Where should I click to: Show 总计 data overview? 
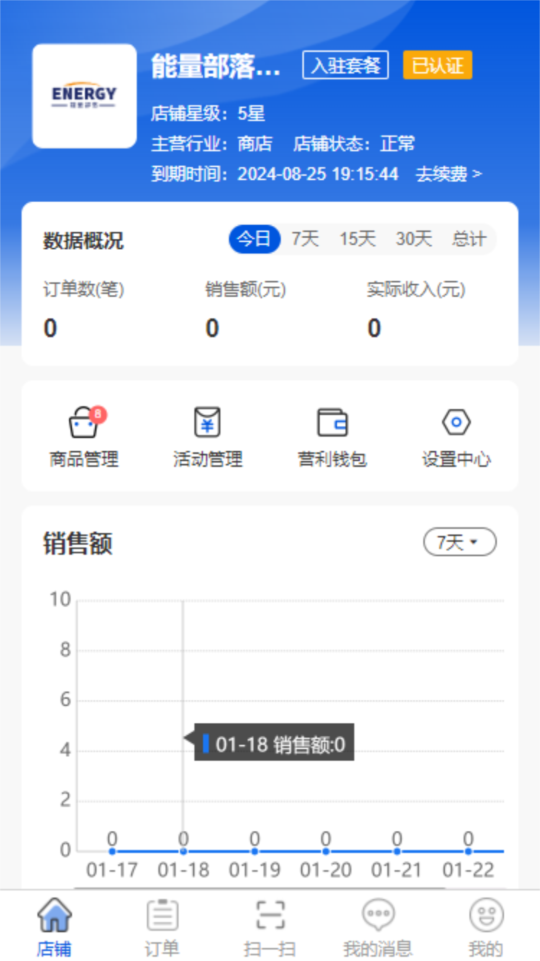pos(468,239)
